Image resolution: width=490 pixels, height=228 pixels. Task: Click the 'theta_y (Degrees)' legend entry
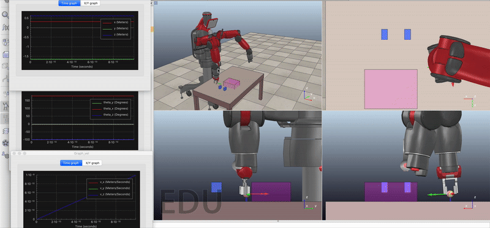[x=110, y=102]
